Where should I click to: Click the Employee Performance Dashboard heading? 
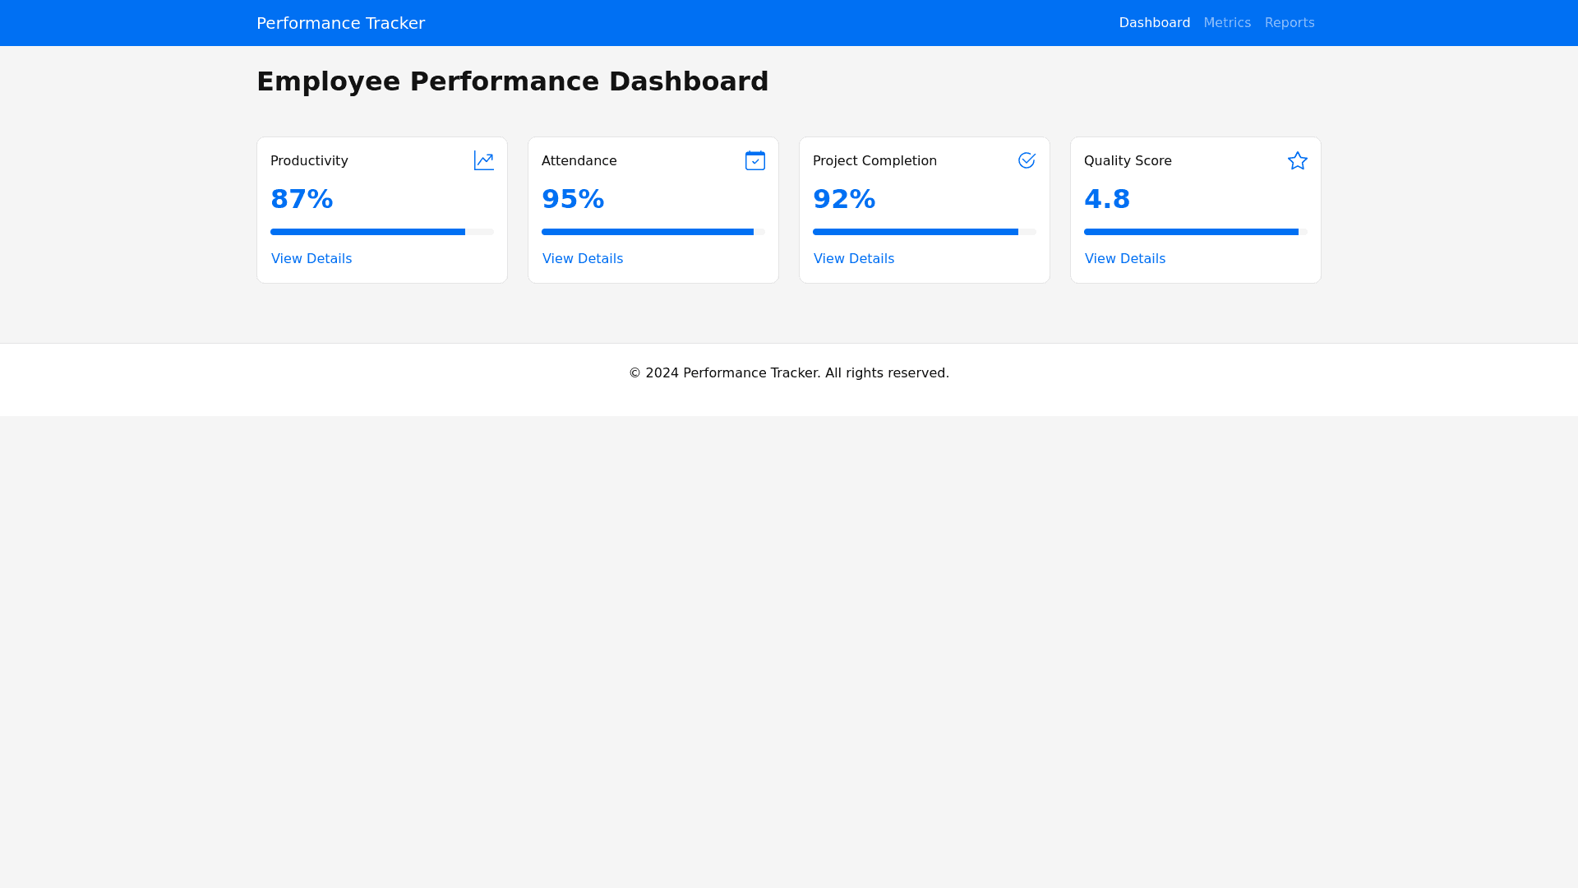(x=512, y=81)
